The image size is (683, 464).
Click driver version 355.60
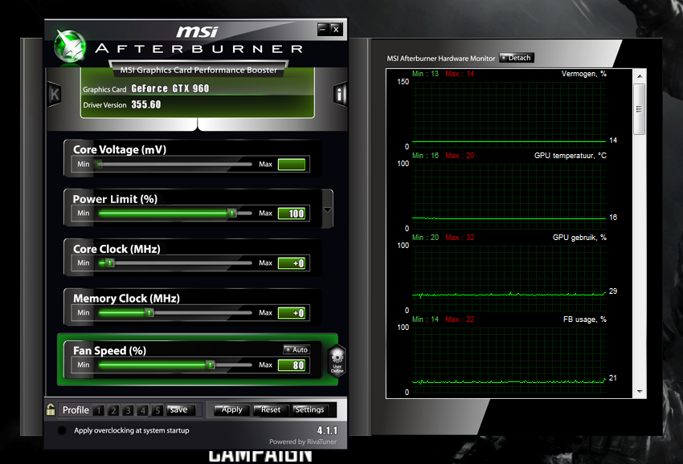[146, 104]
